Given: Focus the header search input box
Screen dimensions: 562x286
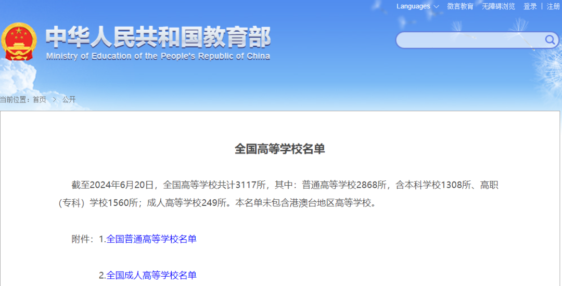Looking at the screenshot, I should (468, 40).
